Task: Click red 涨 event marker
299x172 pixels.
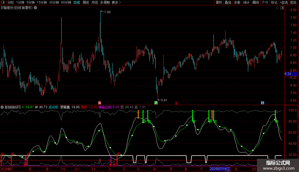Action: 99,103
